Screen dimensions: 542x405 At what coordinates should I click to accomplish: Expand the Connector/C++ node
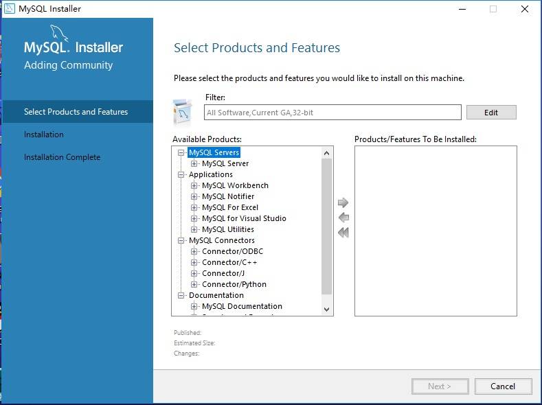coord(194,263)
